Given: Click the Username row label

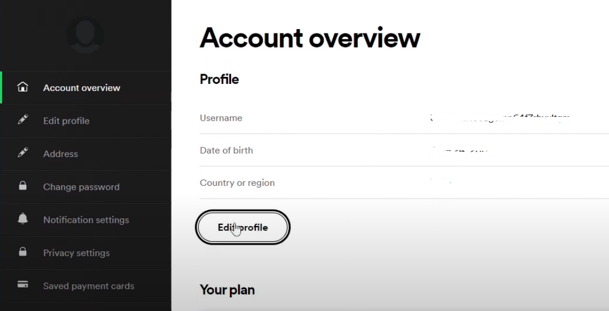Looking at the screenshot, I should click(221, 117).
